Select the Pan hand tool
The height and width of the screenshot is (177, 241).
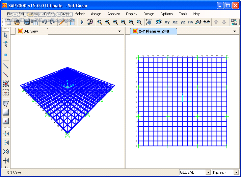click(149, 22)
